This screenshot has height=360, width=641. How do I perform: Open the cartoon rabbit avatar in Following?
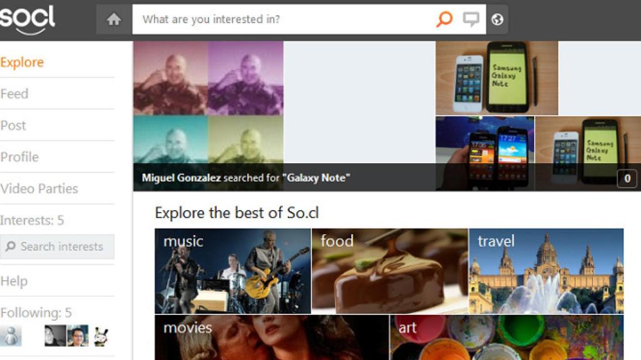coord(100,336)
